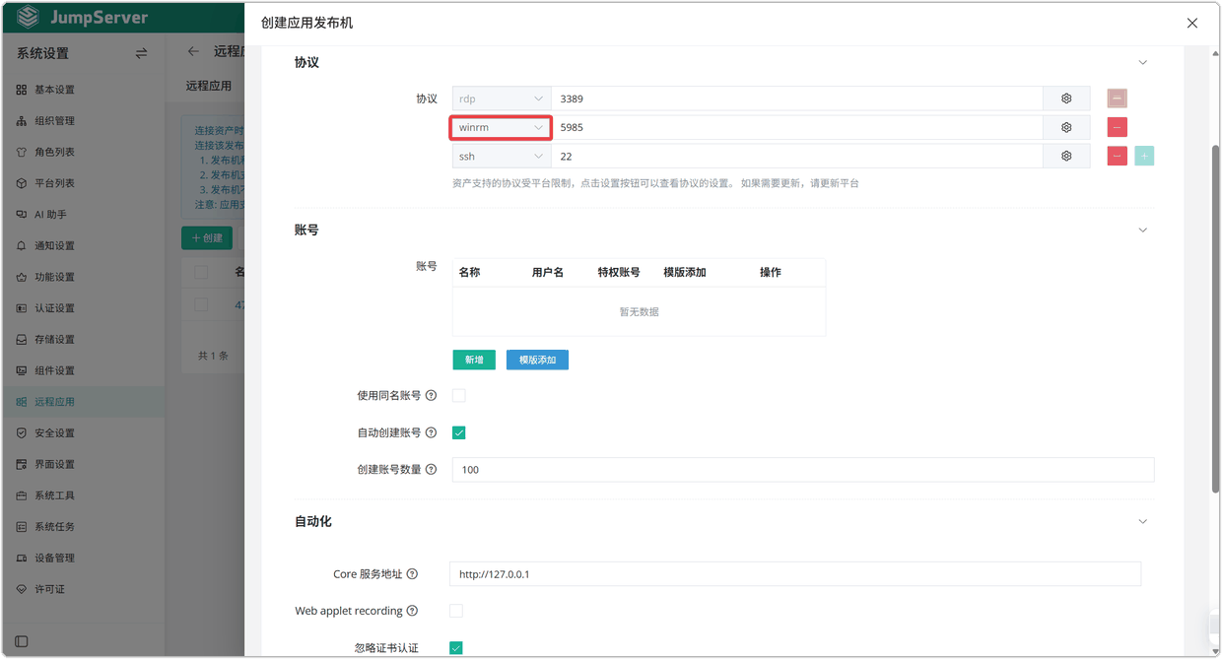Click the 系统任务 sidebar icon
The width and height of the screenshot is (1222, 659).
[x=22, y=527]
